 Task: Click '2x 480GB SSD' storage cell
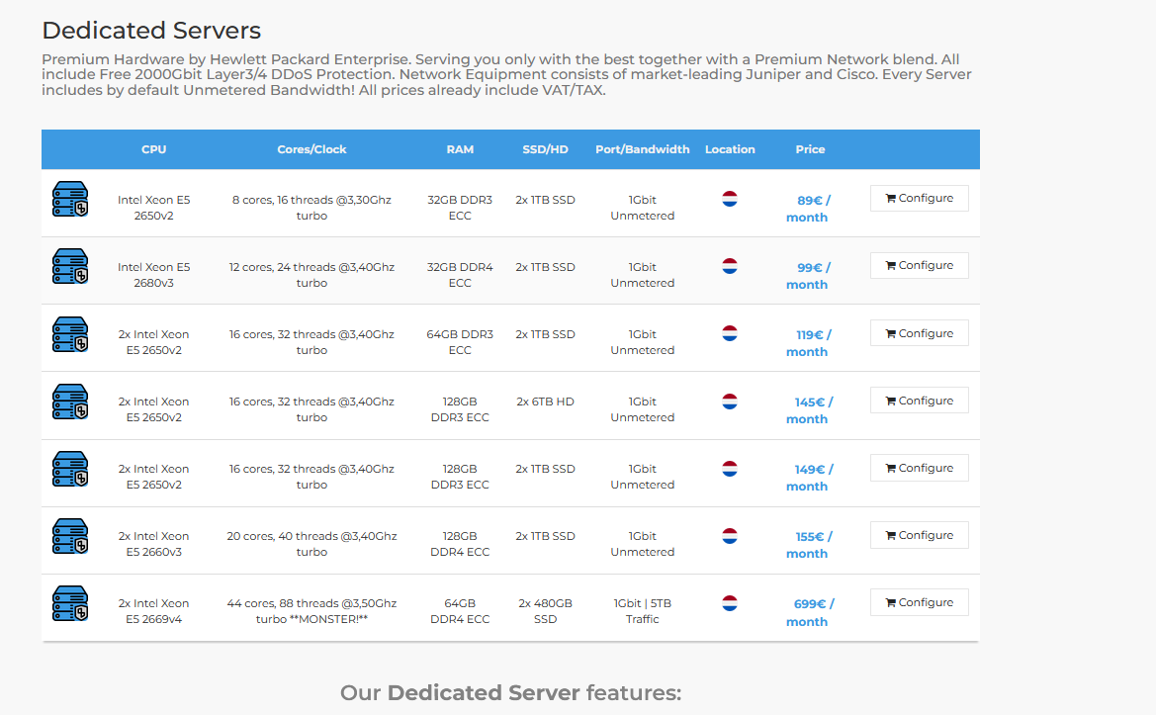click(546, 611)
